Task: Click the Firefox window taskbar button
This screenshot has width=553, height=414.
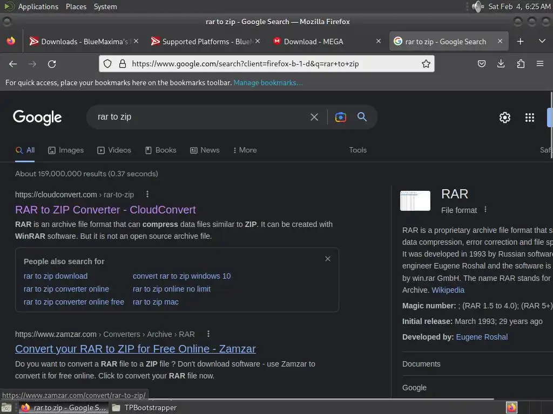Action: (64, 408)
